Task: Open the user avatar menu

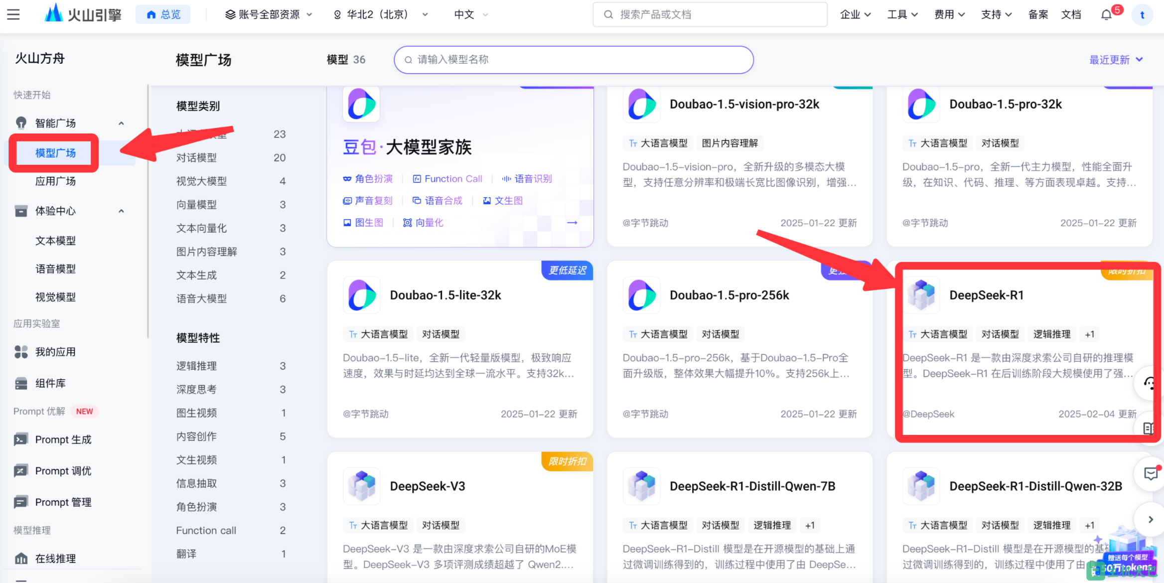Action: pyautogui.click(x=1142, y=14)
